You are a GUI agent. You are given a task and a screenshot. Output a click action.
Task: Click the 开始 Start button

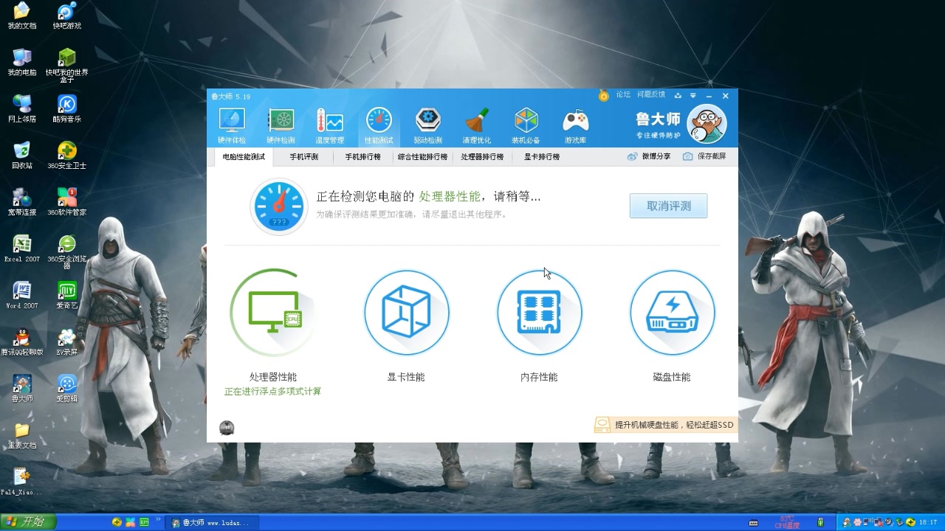point(27,521)
